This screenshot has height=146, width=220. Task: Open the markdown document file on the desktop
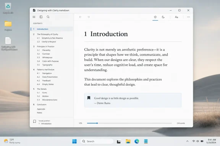pos(9,44)
